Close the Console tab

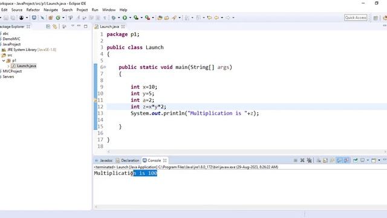[x=165, y=160]
